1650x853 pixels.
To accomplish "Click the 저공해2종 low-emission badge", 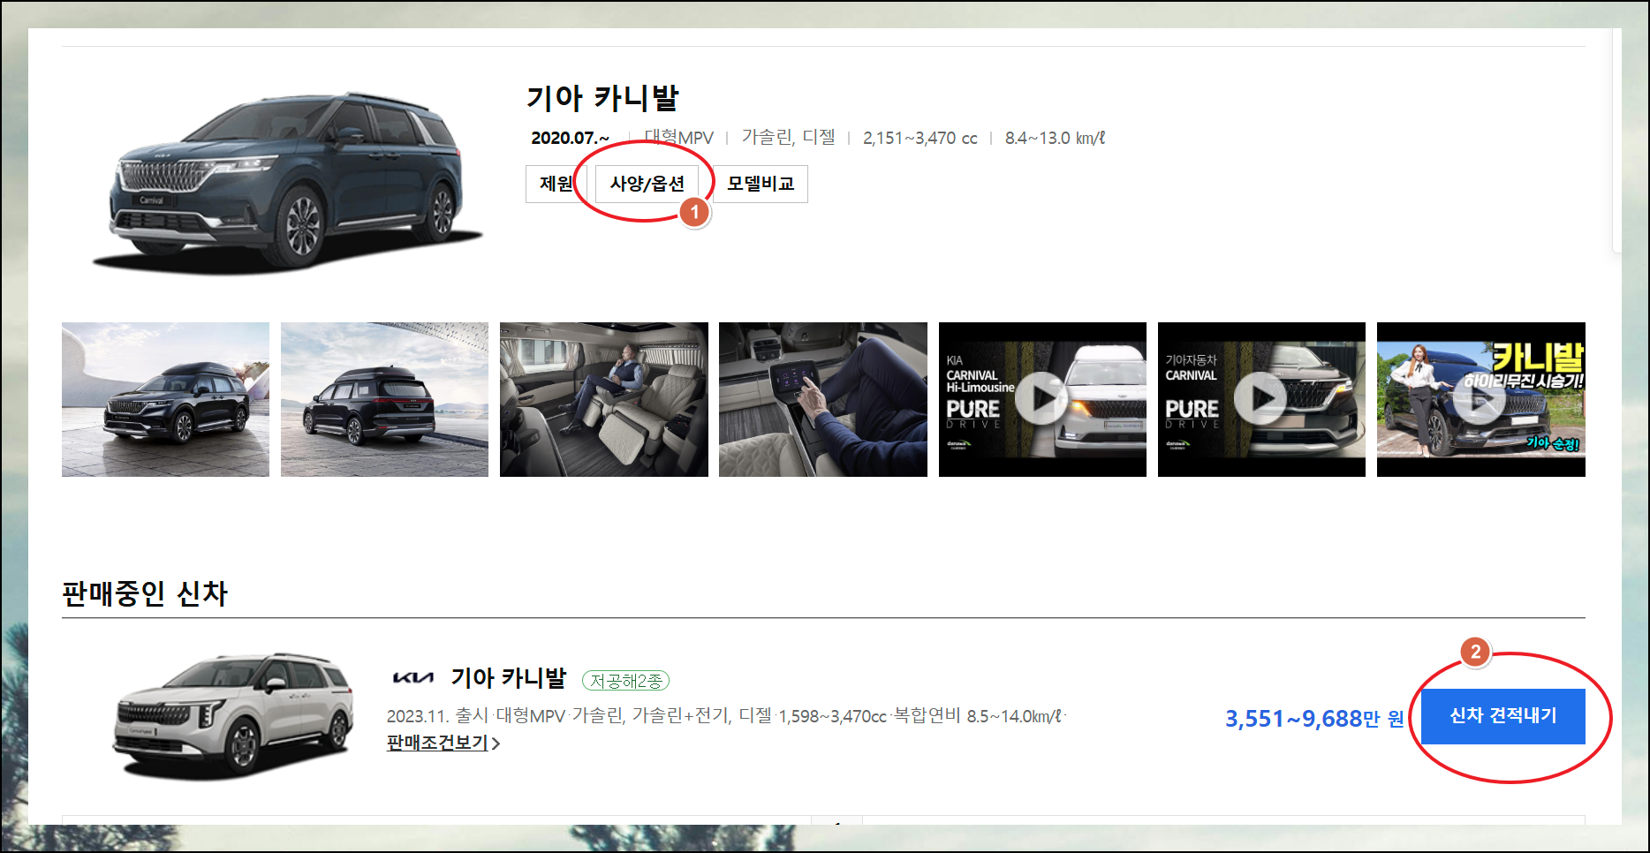I will click(x=625, y=681).
